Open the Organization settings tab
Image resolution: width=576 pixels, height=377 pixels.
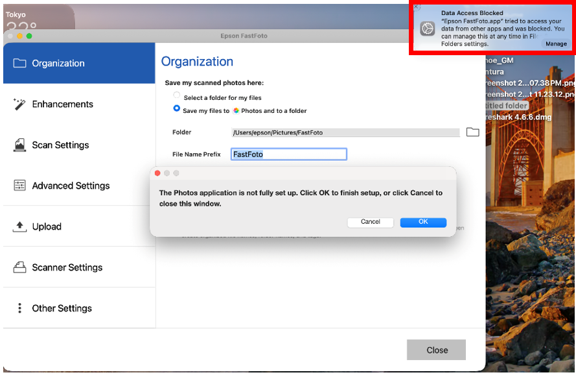[x=79, y=63]
